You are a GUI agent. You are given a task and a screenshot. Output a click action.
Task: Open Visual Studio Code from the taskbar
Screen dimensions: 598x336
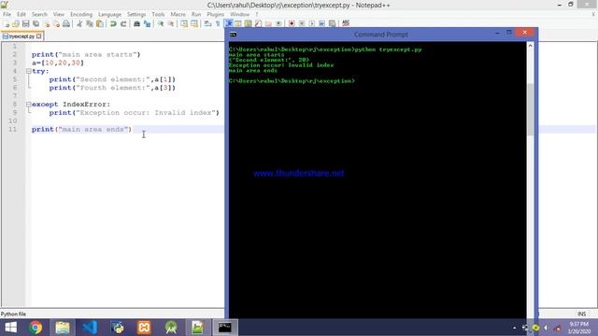tap(90, 328)
